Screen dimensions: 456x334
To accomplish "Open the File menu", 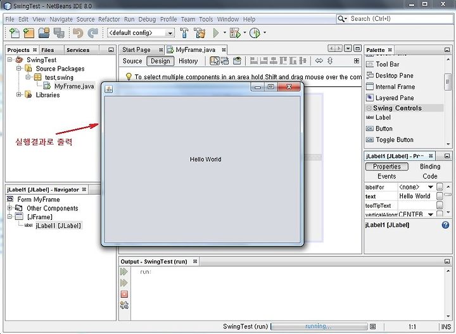I will point(9,19).
